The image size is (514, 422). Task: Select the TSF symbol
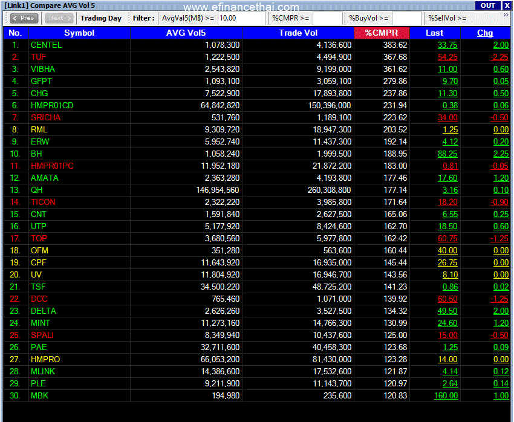click(38, 287)
